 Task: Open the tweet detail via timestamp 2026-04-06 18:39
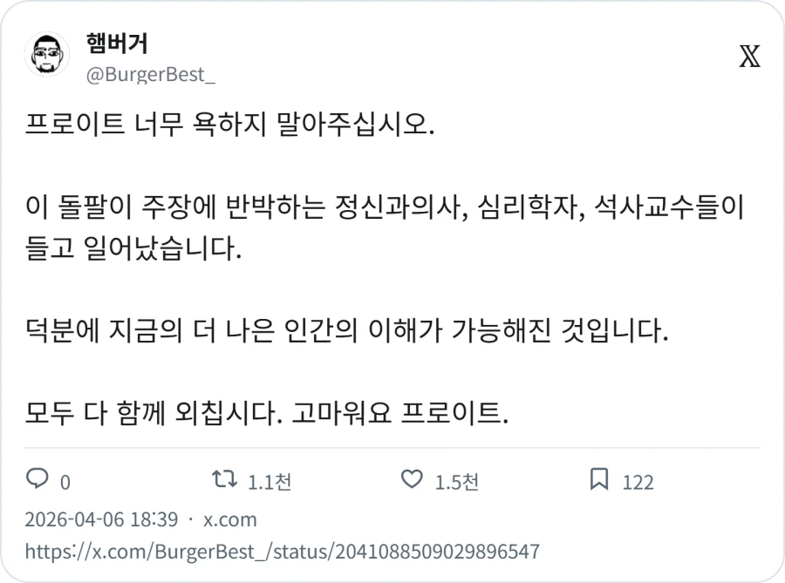(109, 519)
